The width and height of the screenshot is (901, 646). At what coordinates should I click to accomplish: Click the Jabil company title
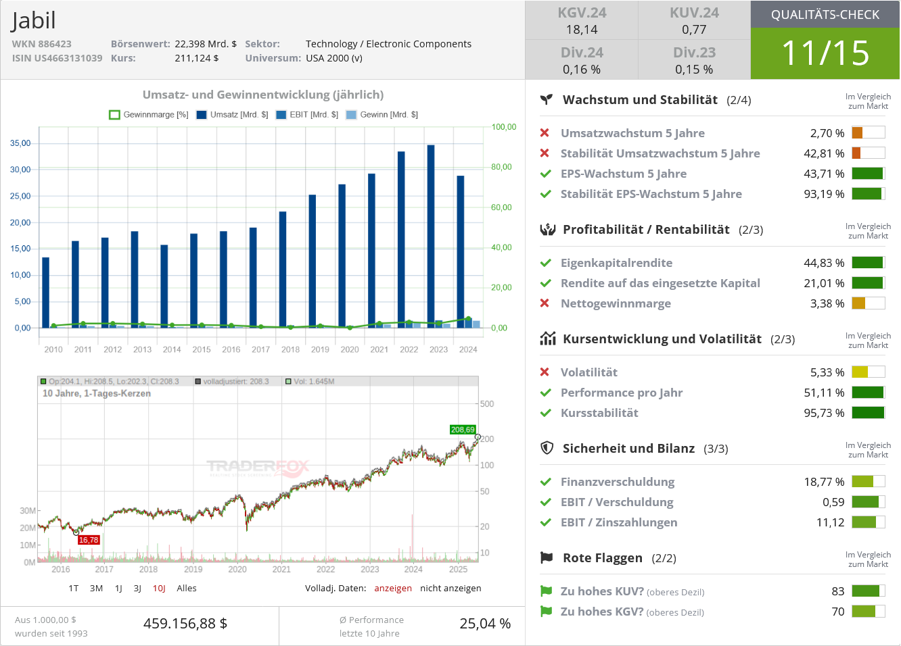33,21
